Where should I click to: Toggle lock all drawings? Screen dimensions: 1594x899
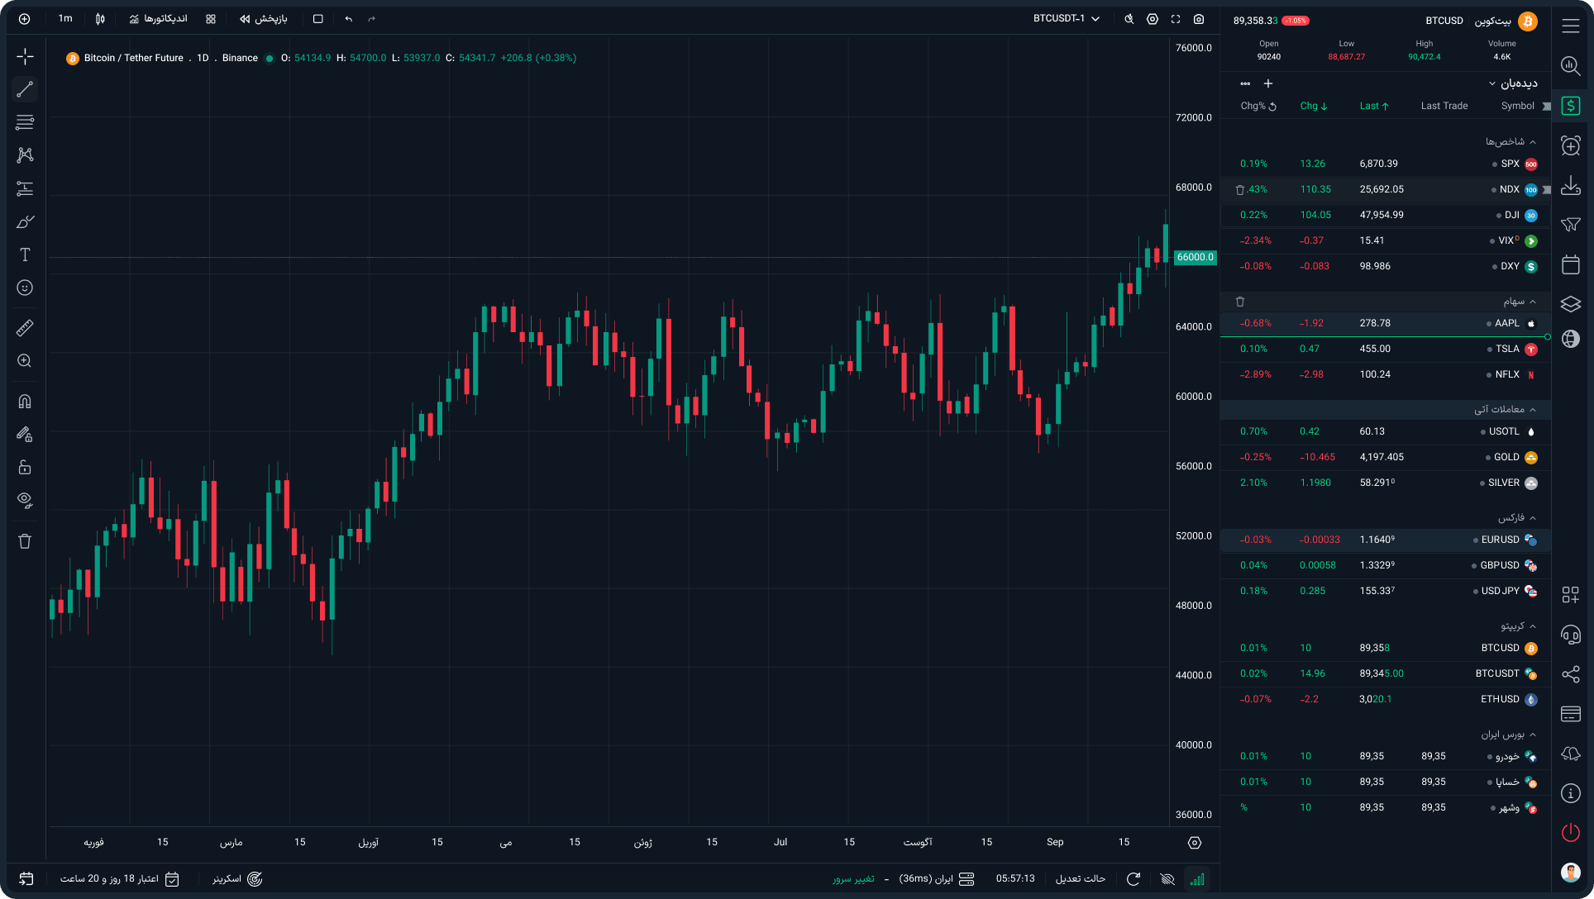click(x=25, y=468)
